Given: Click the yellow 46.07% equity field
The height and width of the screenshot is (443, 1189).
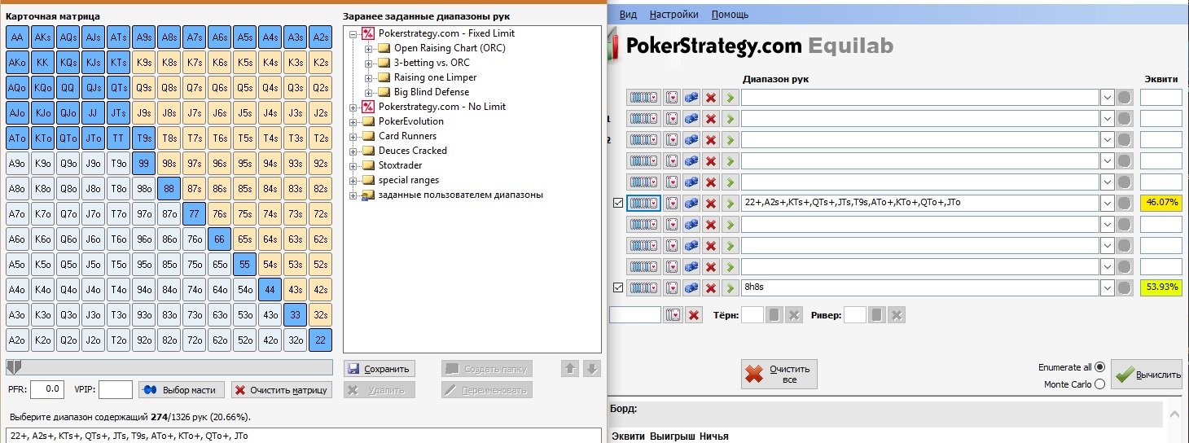Looking at the screenshot, I should point(1160,203).
